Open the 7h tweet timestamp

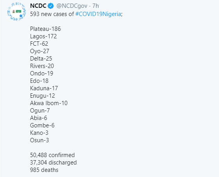[x=95, y=6]
